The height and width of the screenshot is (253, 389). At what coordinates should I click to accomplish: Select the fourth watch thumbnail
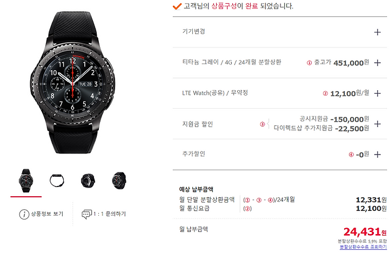pyautogui.click(x=119, y=181)
